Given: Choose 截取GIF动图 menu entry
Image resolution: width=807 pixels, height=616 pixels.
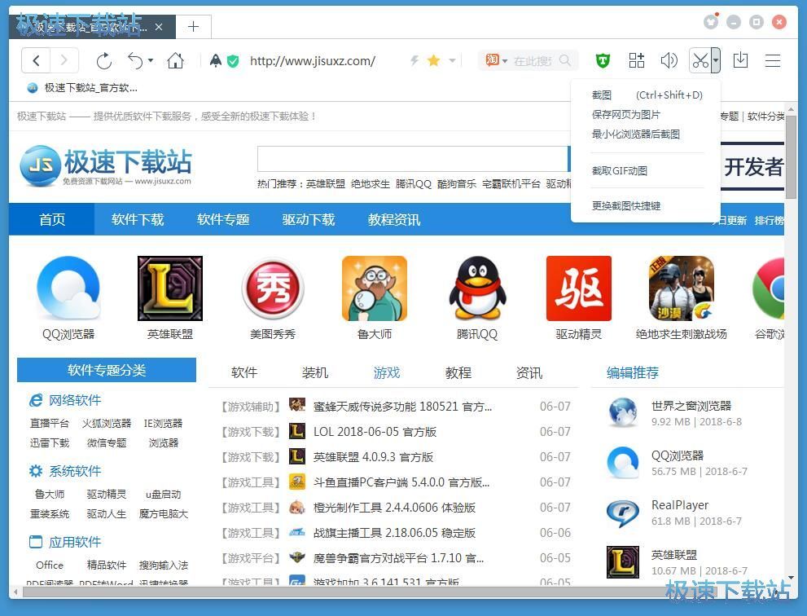Looking at the screenshot, I should tap(619, 170).
